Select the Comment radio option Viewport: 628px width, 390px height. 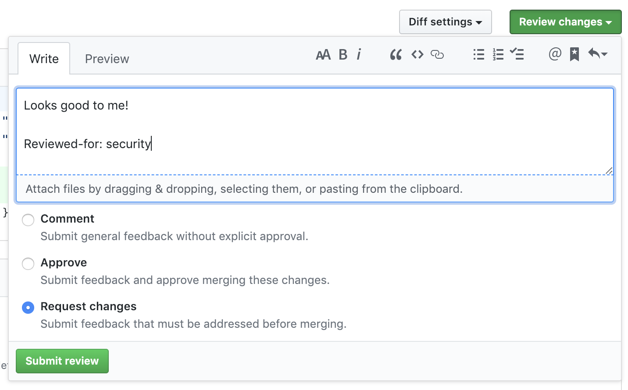point(28,220)
